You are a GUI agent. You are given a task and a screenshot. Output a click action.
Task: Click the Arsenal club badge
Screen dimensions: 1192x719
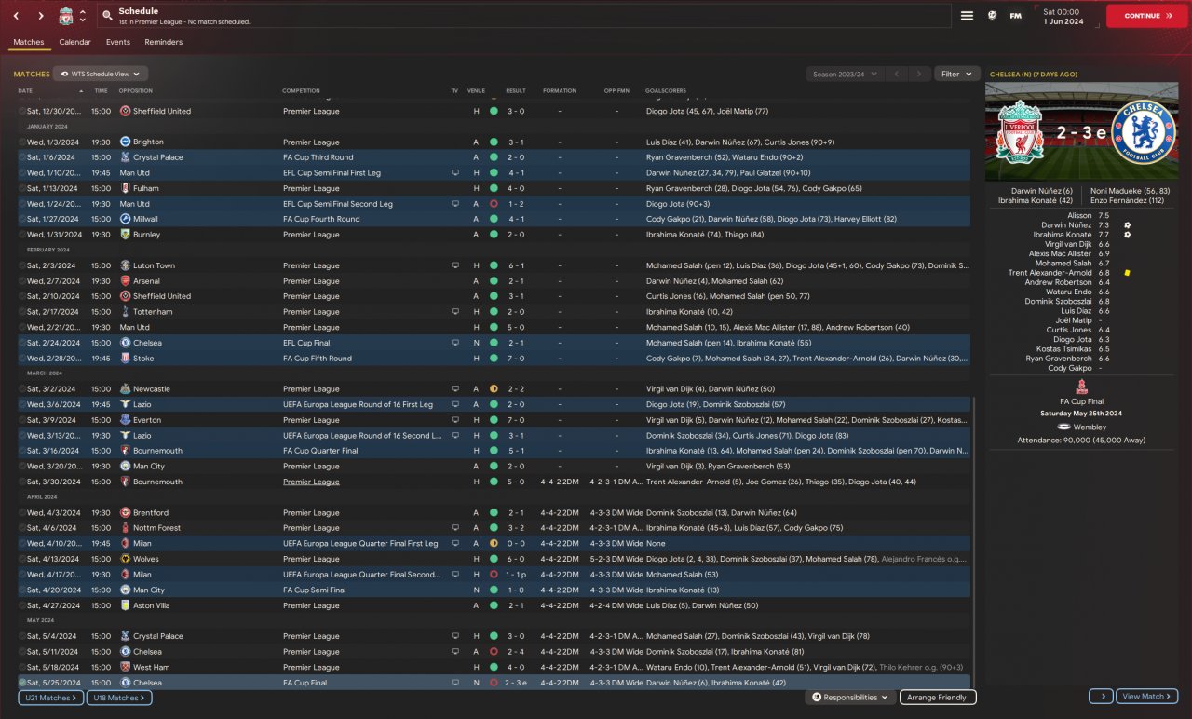point(125,281)
